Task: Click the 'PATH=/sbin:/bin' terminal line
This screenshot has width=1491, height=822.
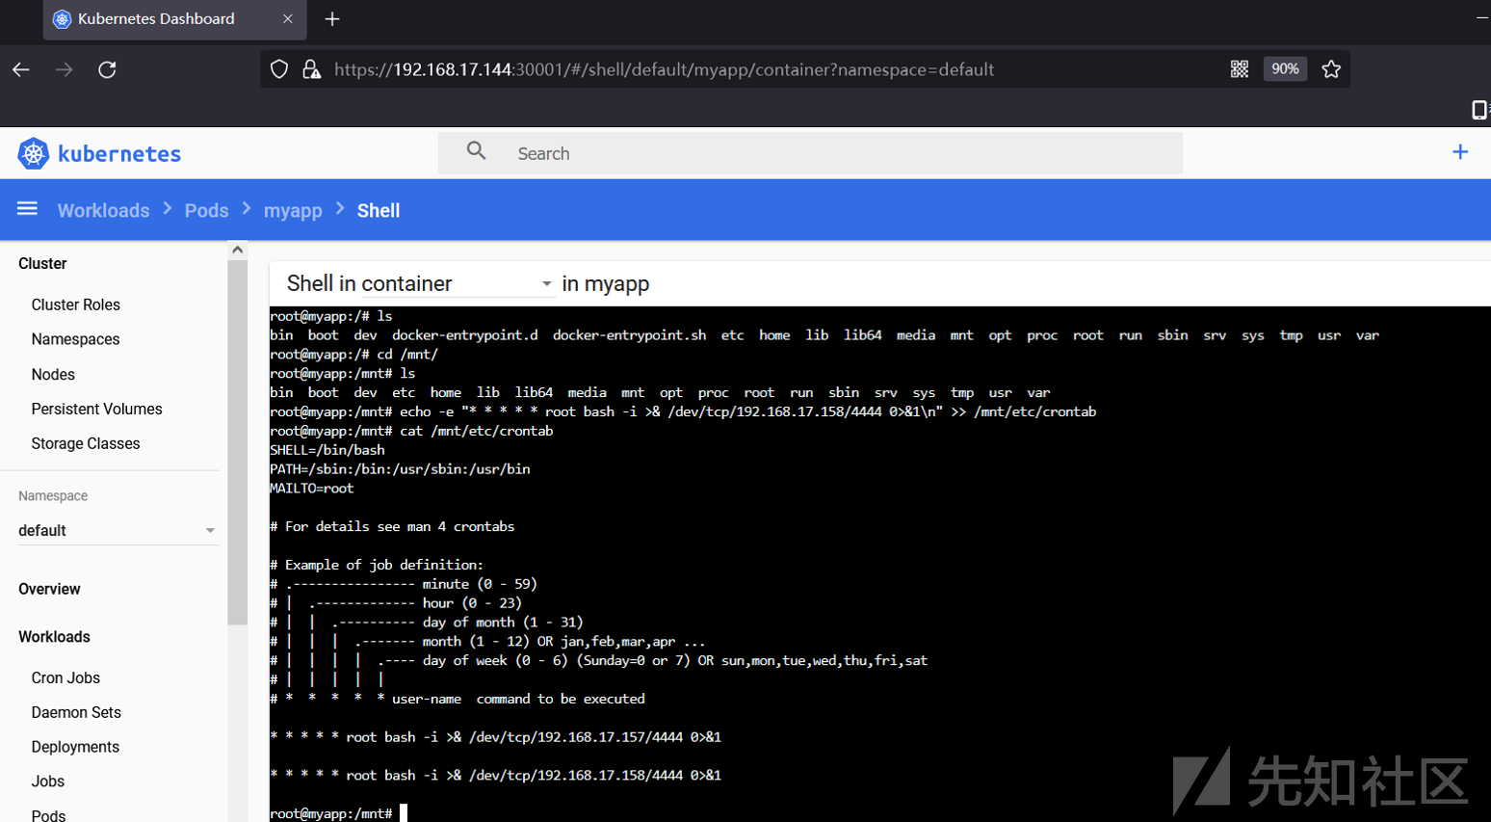Action: point(400,469)
